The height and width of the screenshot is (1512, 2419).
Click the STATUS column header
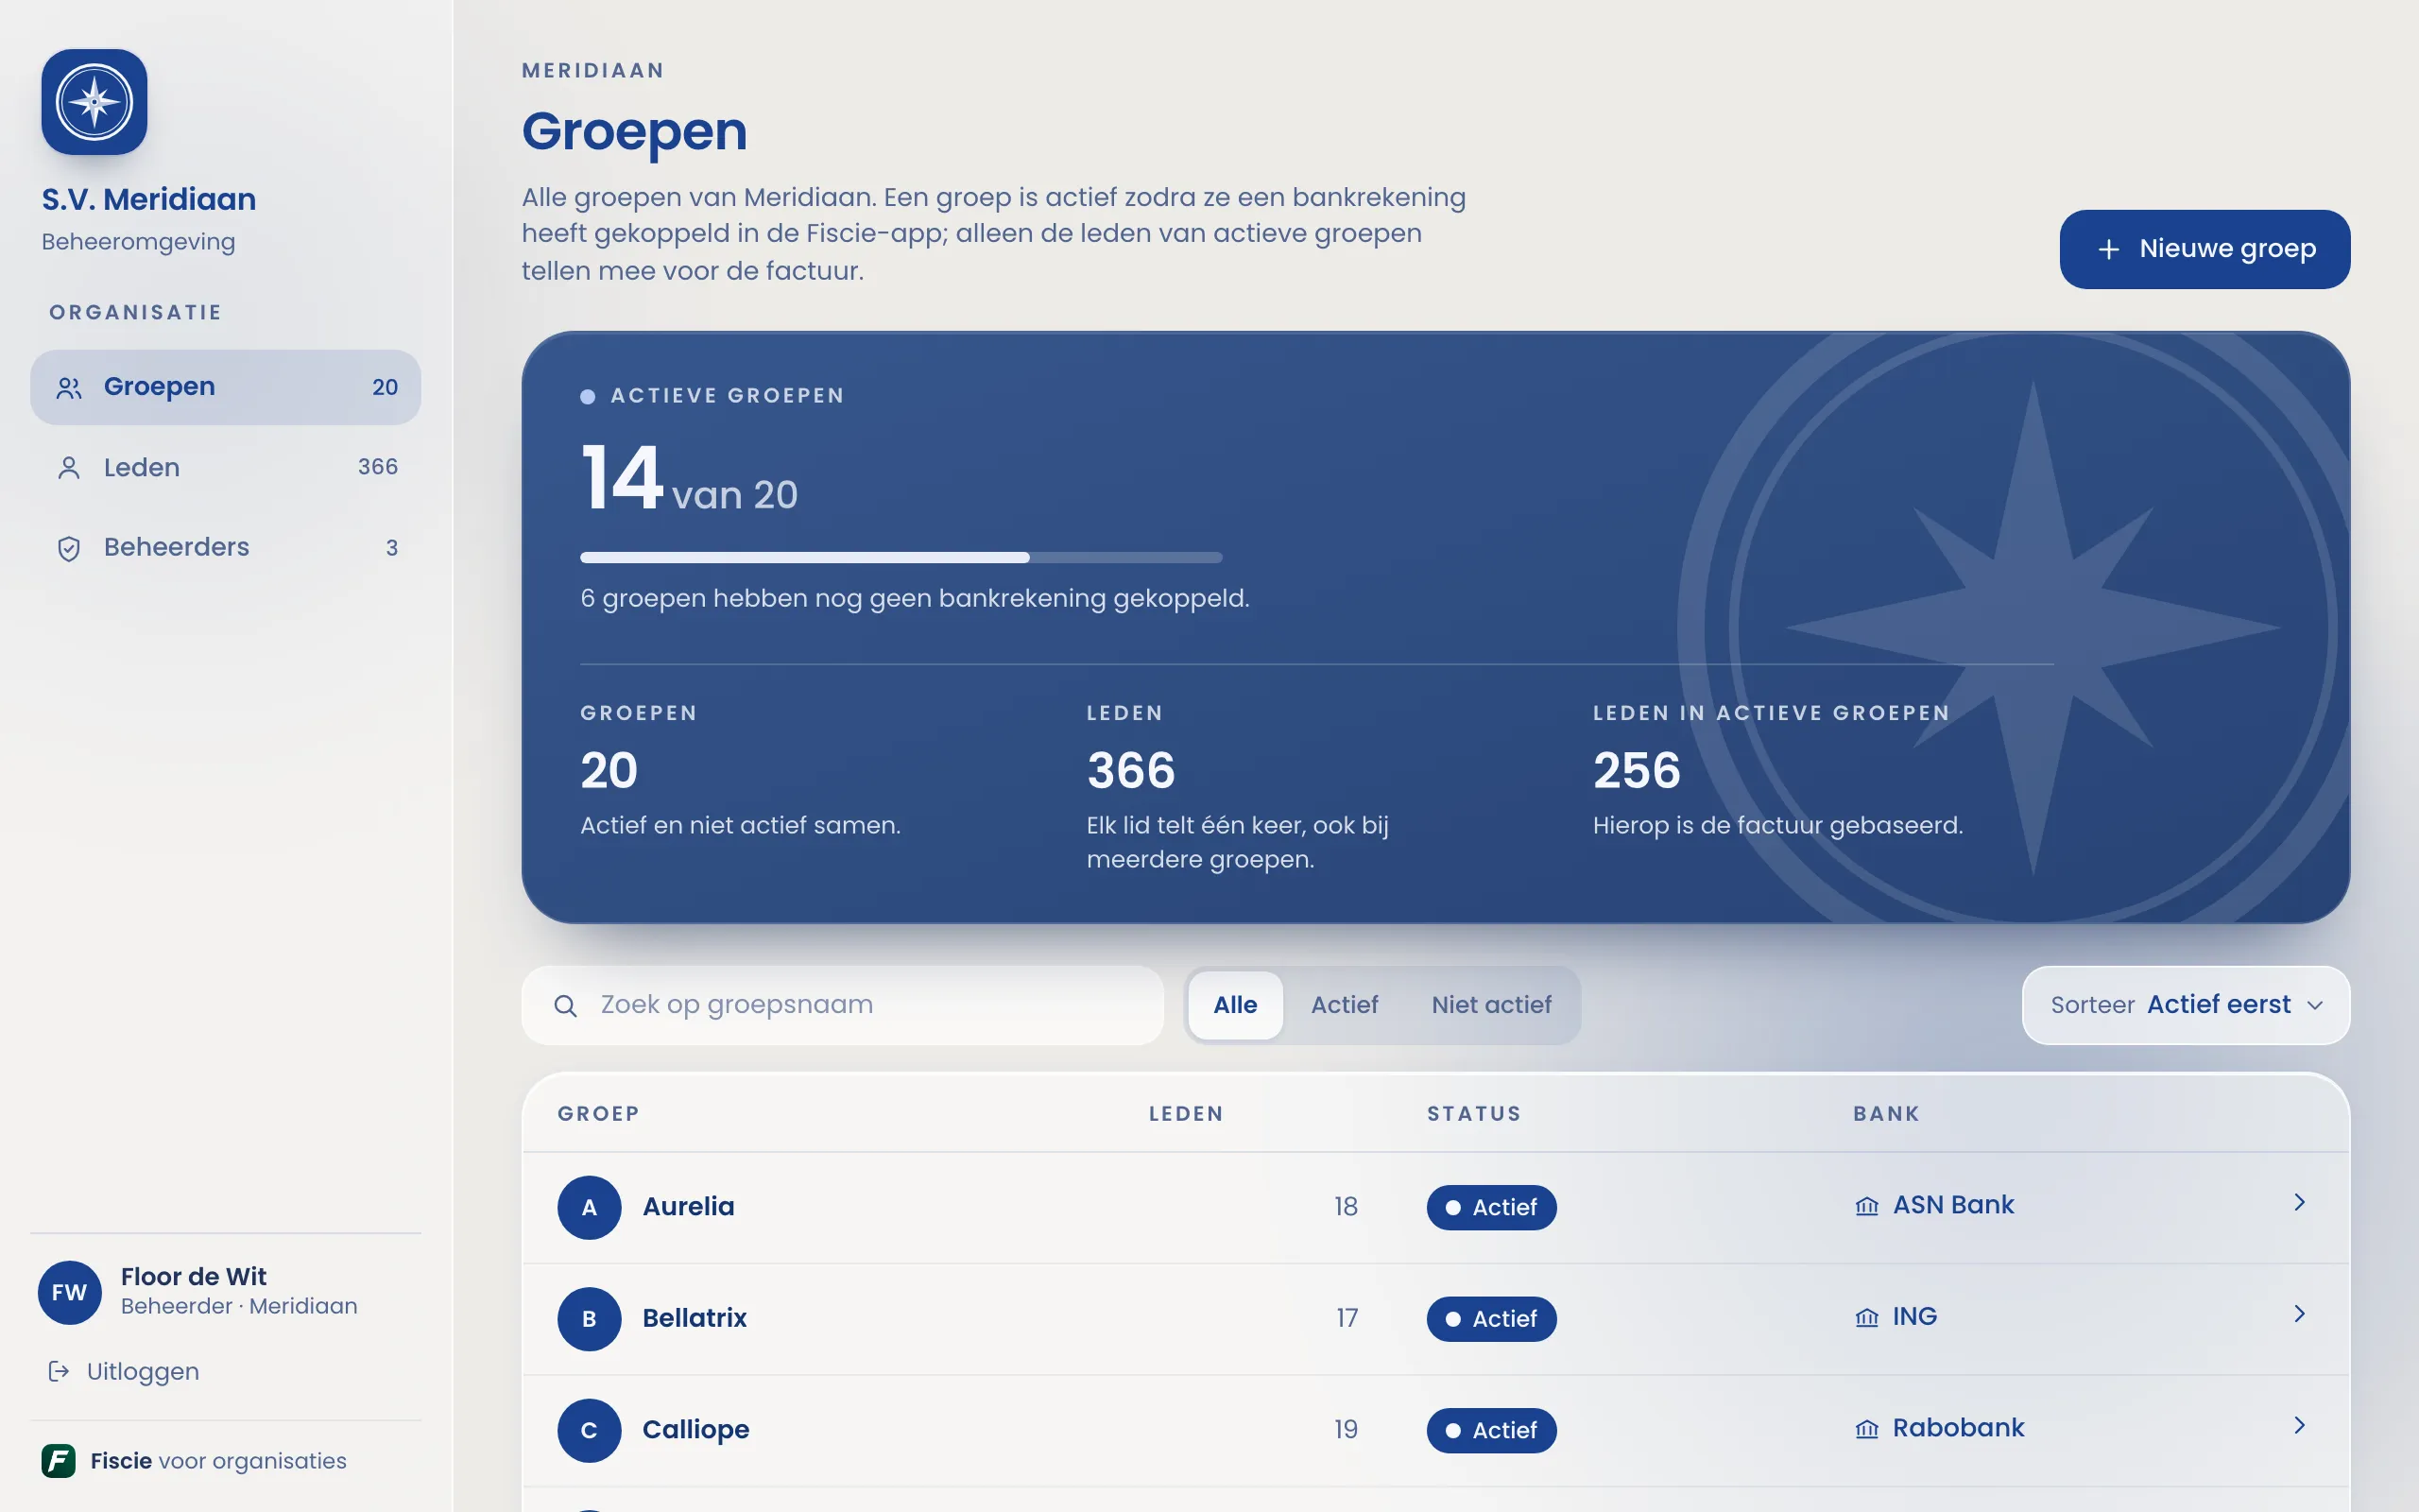tap(1473, 1114)
